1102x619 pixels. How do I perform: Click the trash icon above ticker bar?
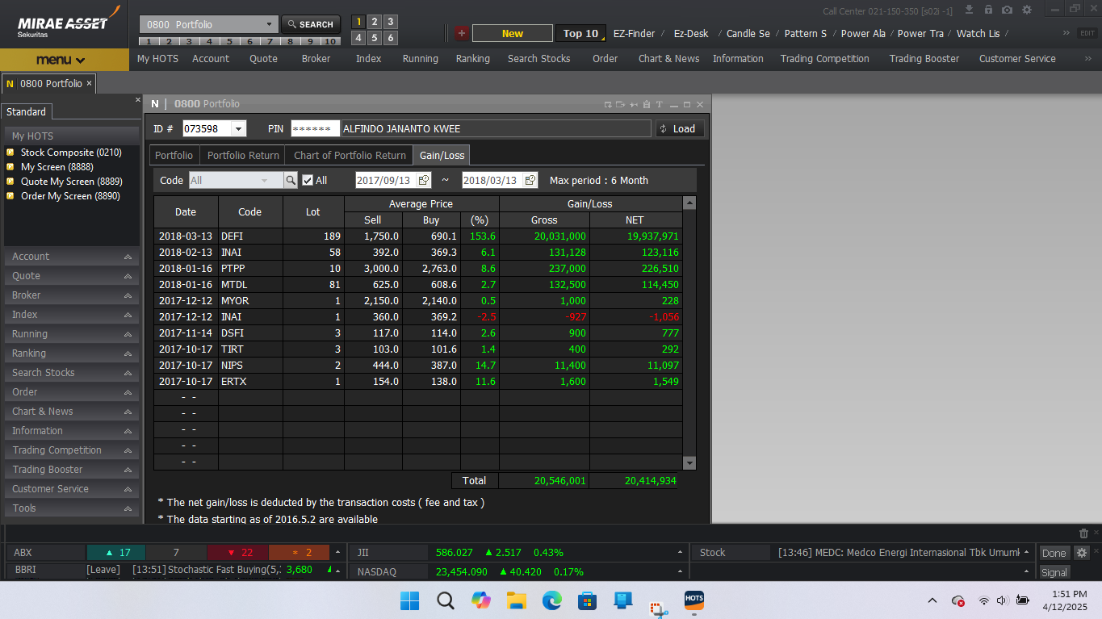[1083, 533]
